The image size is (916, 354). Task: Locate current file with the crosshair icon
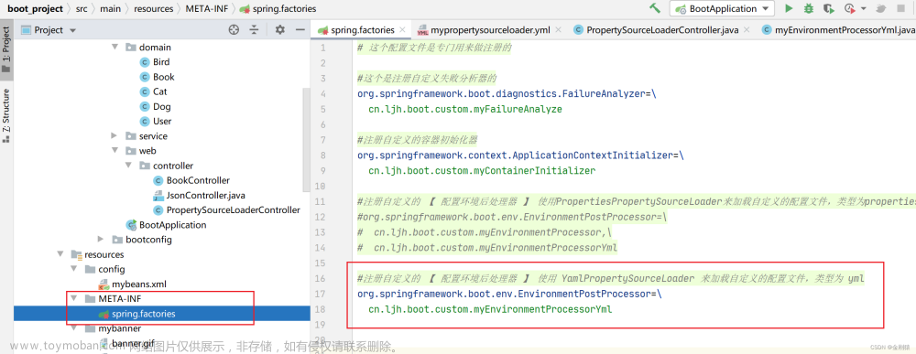[x=234, y=30]
